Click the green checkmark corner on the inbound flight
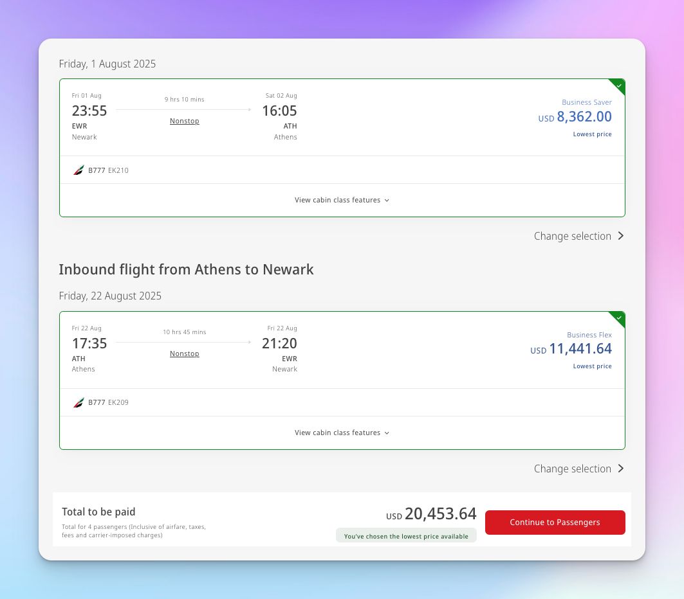 [617, 319]
